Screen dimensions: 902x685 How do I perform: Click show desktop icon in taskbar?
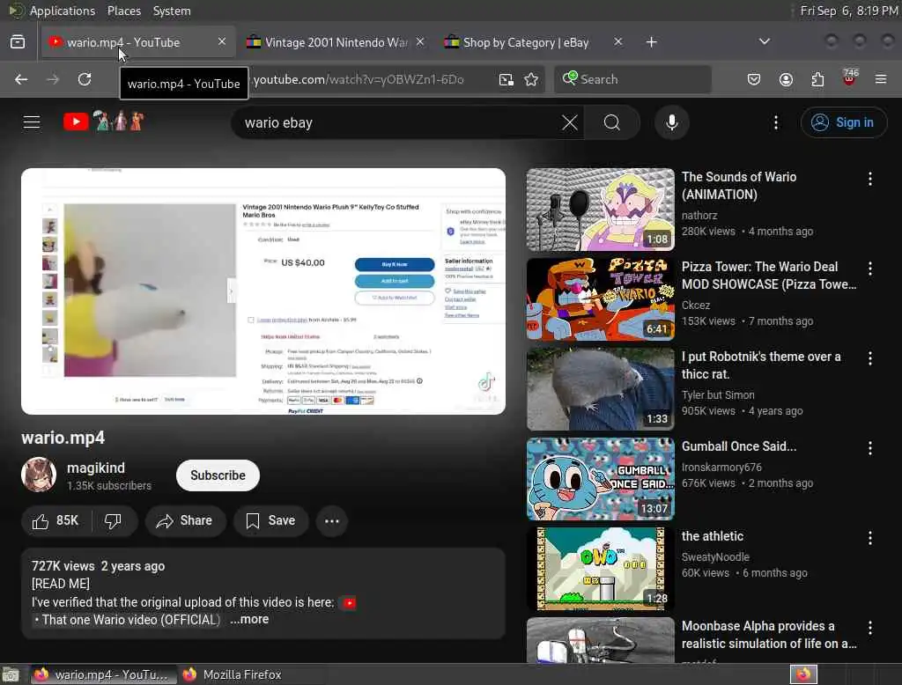(11, 674)
